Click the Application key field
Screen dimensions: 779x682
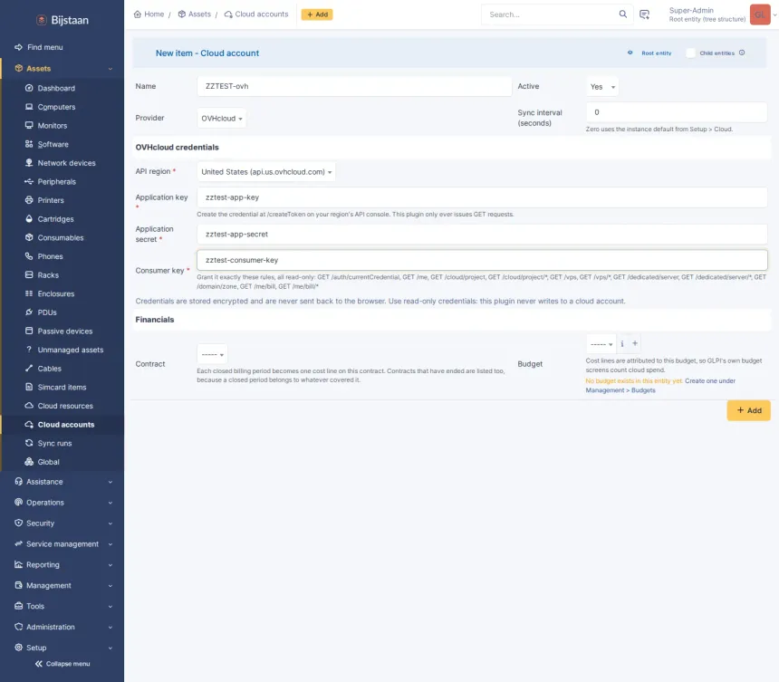click(x=482, y=197)
